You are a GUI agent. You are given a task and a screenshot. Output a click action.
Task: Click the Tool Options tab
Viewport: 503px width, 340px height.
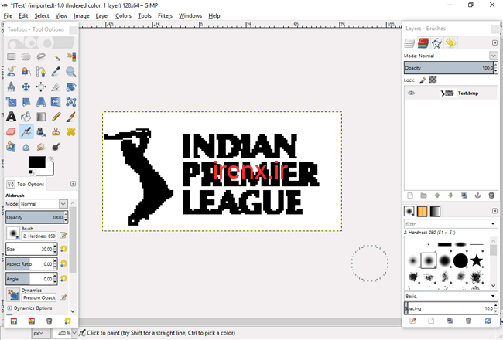(26, 184)
